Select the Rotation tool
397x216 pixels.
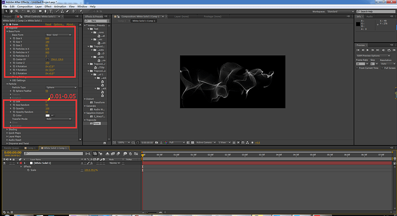pyautogui.click(x=23, y=11)
